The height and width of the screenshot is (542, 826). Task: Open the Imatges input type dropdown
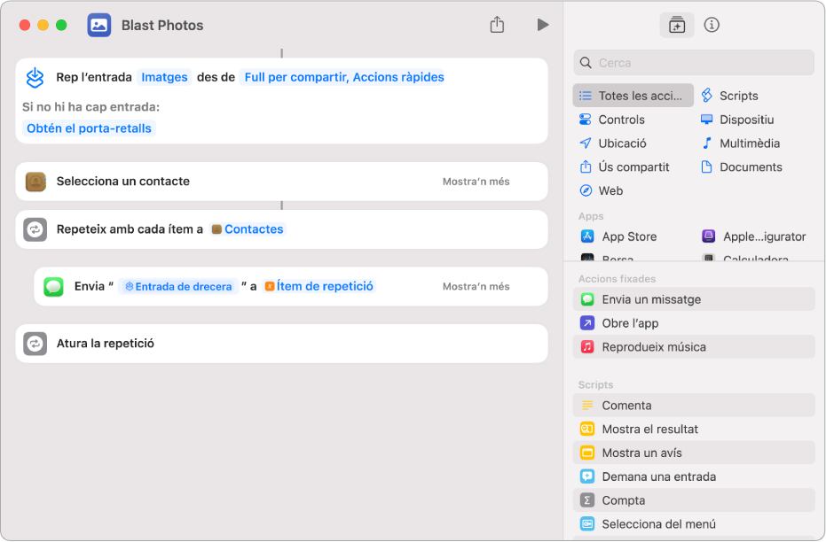(x=164, y=77)
